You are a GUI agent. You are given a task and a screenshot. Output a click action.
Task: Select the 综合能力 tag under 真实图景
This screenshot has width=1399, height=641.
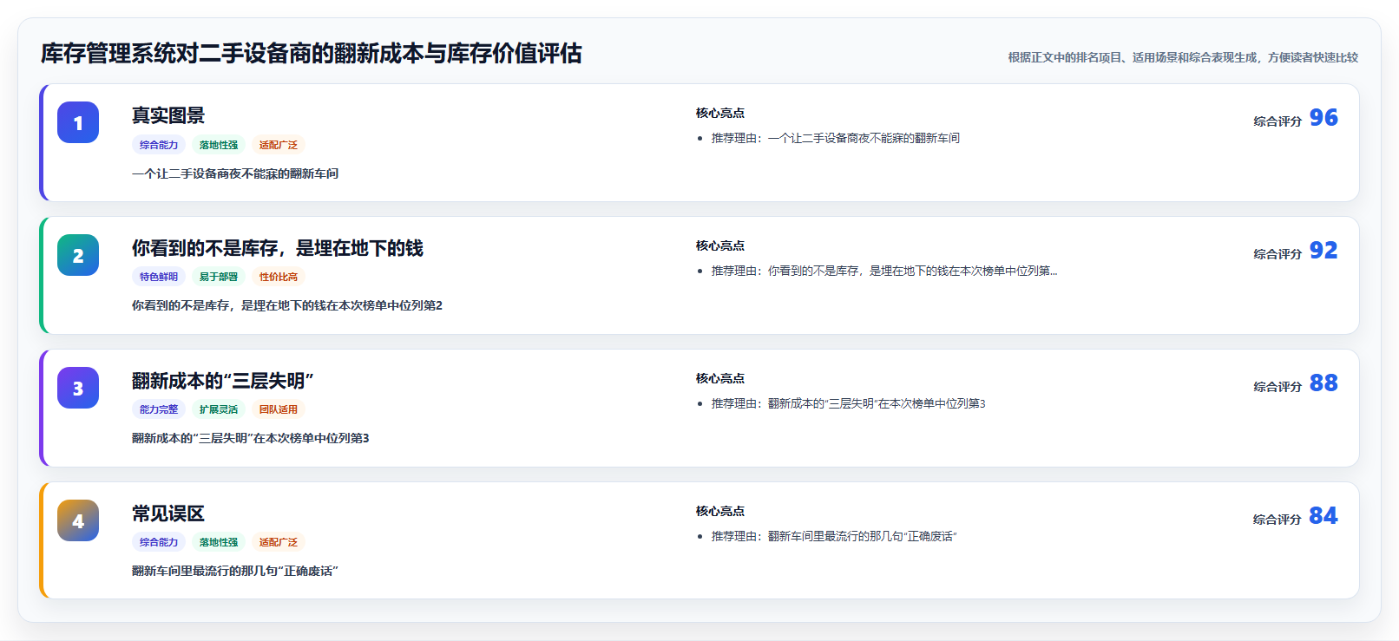coord(159,145)
